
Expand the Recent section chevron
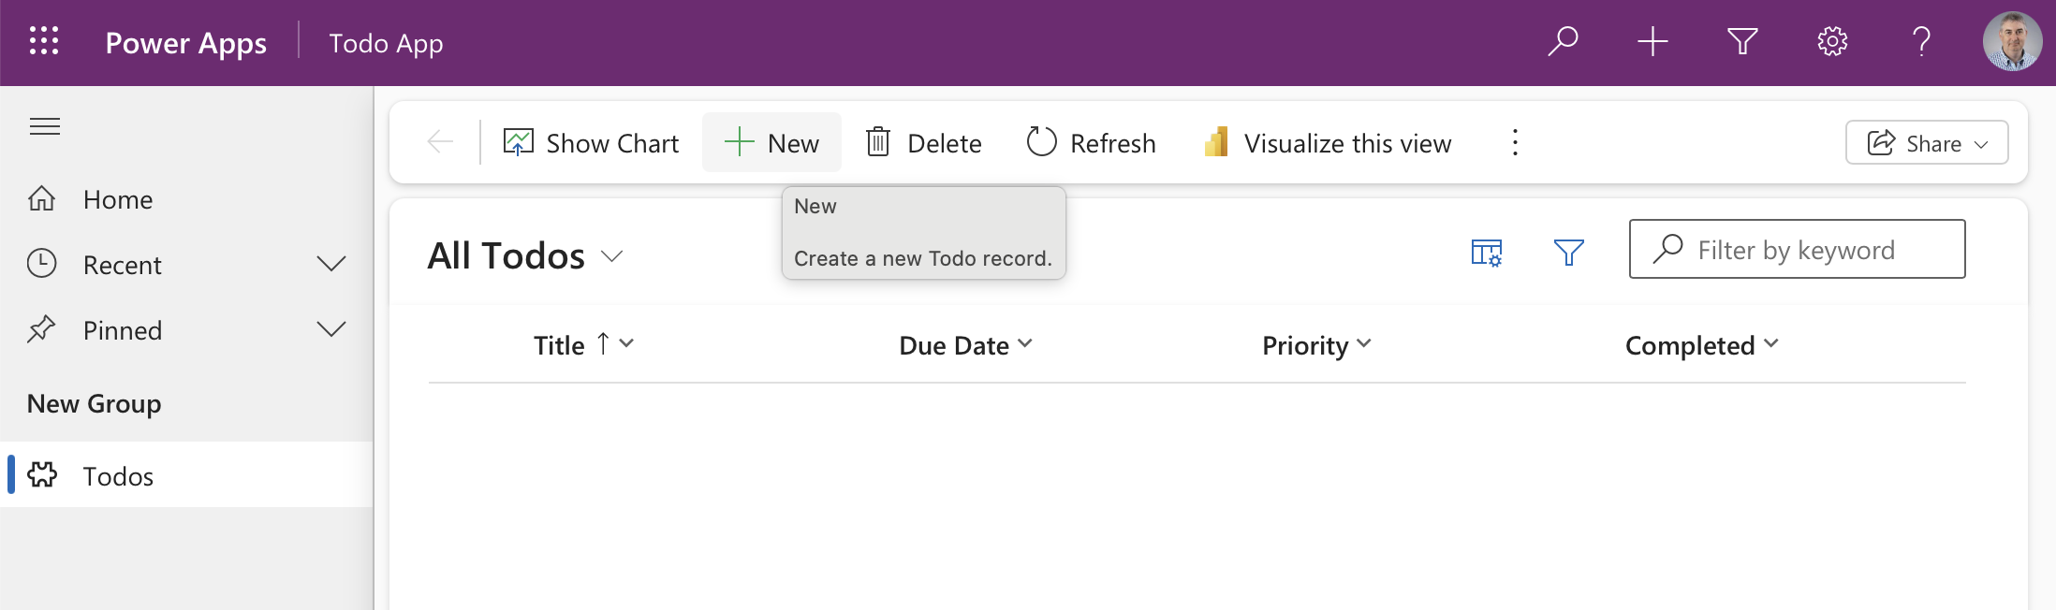click(x=331, y=265)
